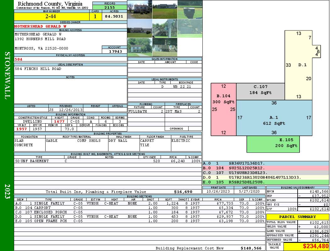This screenshot has width=330, height=251.
Task: Click roof material COMP SHGLS
Action: (x=89, y=141)
